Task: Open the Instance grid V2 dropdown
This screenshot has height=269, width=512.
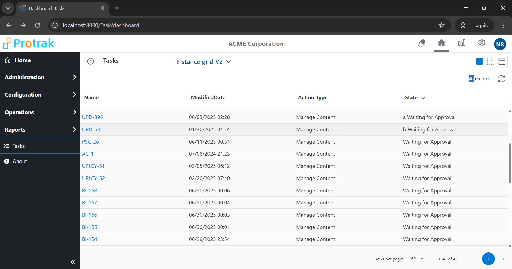Action: pos(203,62)
